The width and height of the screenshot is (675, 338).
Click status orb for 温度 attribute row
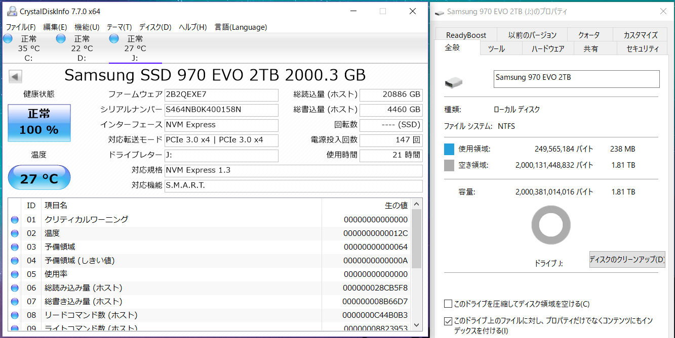point(15,233)
